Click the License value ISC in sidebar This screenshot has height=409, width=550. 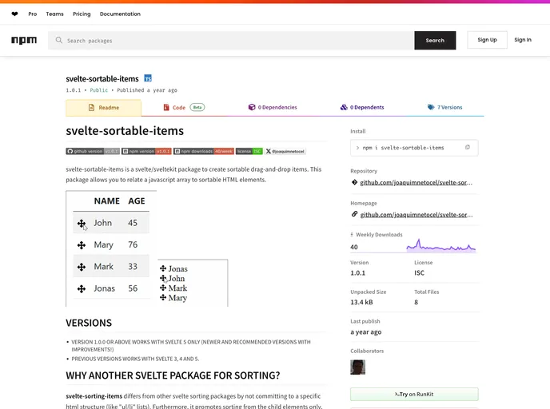(419, 272)
